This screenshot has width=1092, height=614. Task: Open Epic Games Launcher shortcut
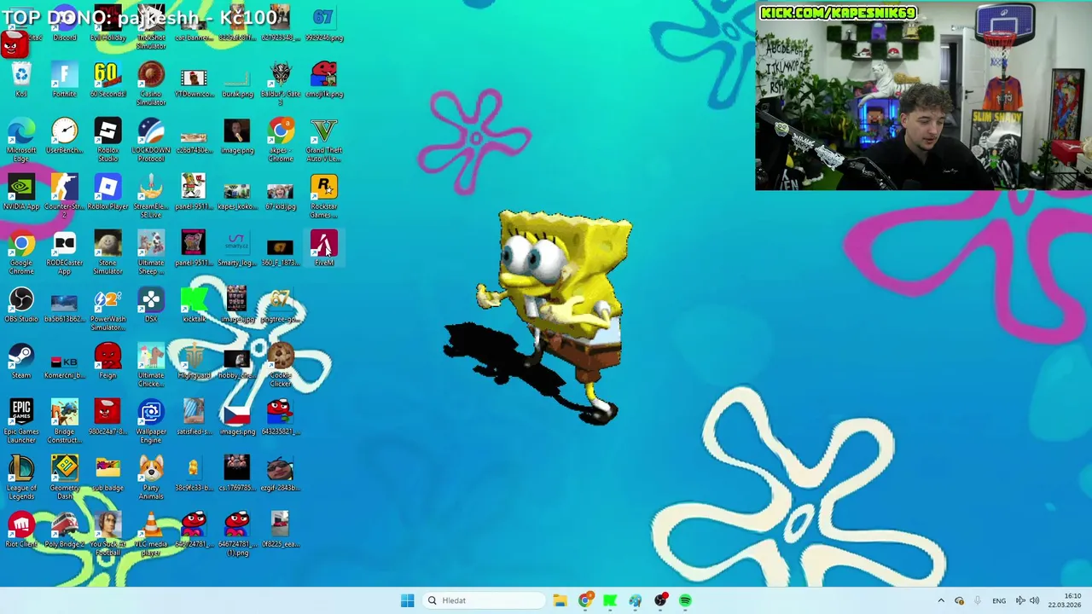21,421
